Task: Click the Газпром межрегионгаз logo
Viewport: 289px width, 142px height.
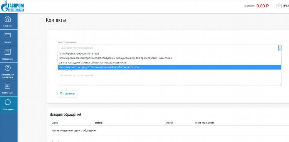Action: point(12,6)
